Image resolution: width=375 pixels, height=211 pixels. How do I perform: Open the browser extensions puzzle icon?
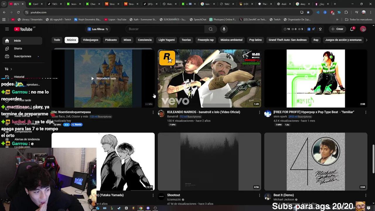pos(346,12)
